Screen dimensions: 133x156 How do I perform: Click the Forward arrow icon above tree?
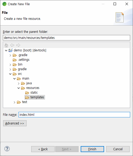pyautogui.click(x=18, y=45)
